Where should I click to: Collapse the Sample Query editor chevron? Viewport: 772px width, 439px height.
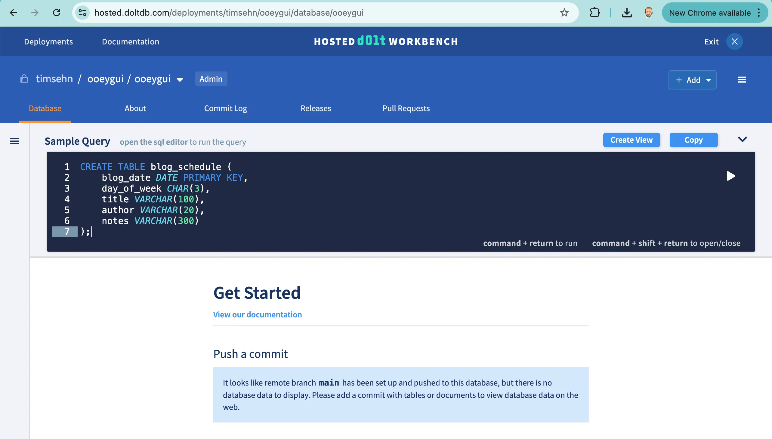click(742, 139)
